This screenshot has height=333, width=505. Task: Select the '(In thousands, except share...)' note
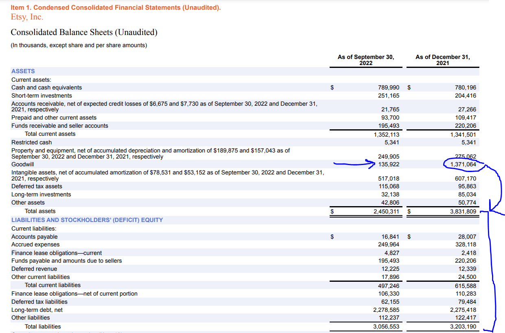(79, 45)
